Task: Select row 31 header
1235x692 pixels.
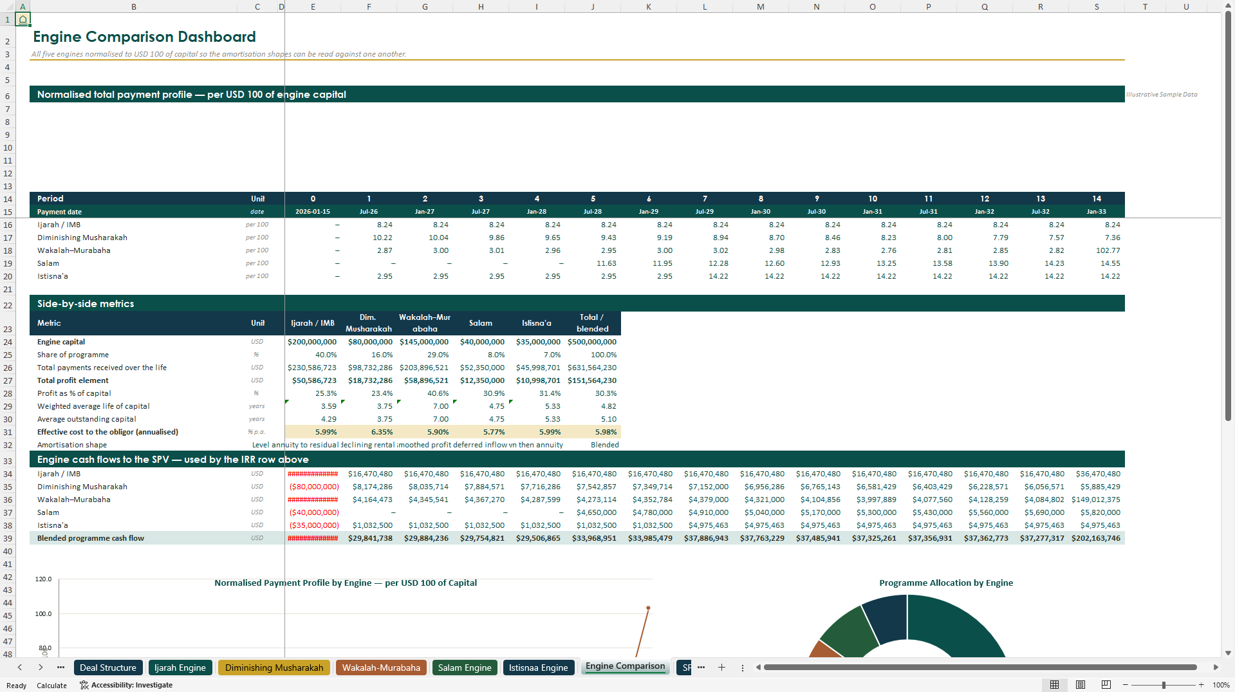Action: coord(8,432)
